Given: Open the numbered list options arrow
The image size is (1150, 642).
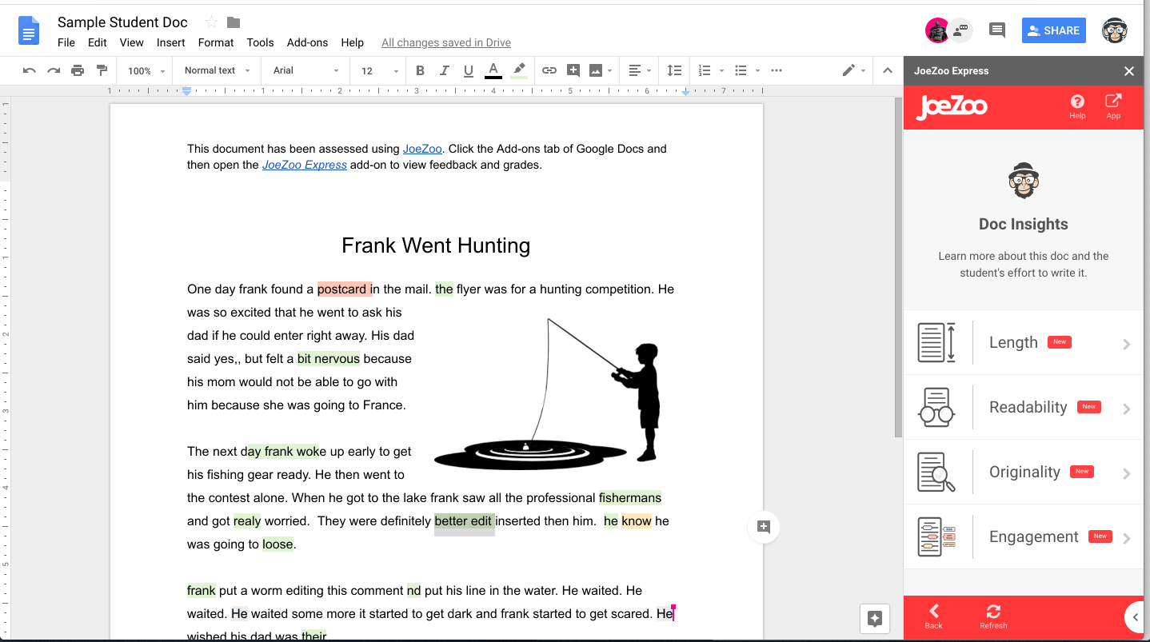Looking at the screenshot, I should click(721, 70).
